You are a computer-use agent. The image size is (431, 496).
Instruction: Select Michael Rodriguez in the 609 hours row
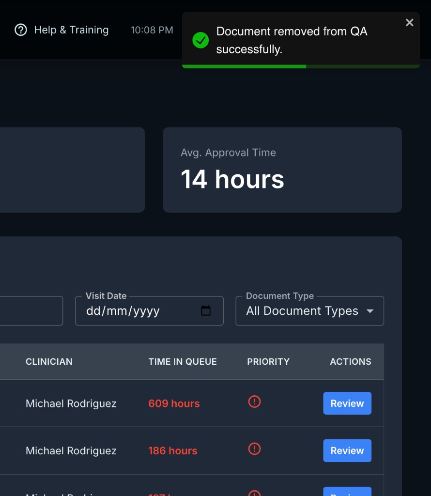tap(71, 403)
